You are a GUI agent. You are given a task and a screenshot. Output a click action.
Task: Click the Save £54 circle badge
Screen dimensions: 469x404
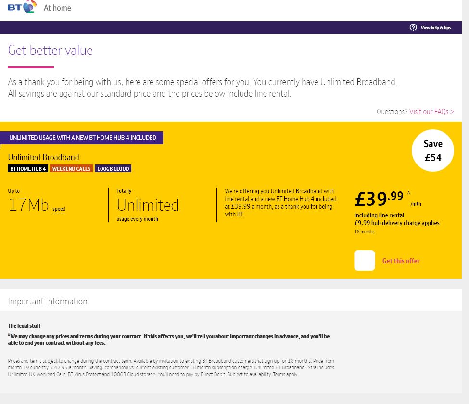432,151
